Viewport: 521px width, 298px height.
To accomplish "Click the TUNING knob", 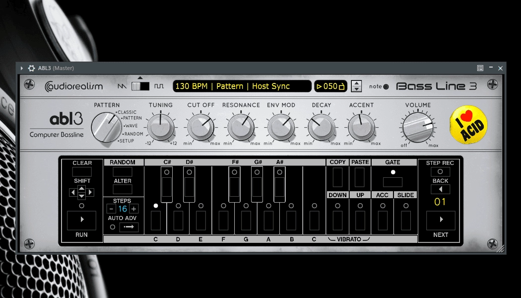I will pos(160,127).
